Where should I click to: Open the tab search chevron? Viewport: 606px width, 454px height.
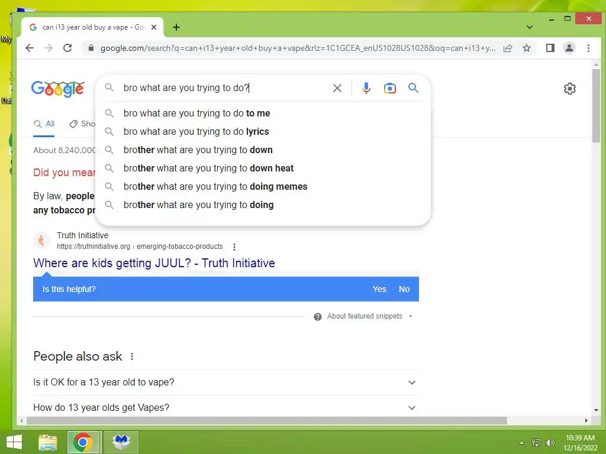(x=530, y=27)
